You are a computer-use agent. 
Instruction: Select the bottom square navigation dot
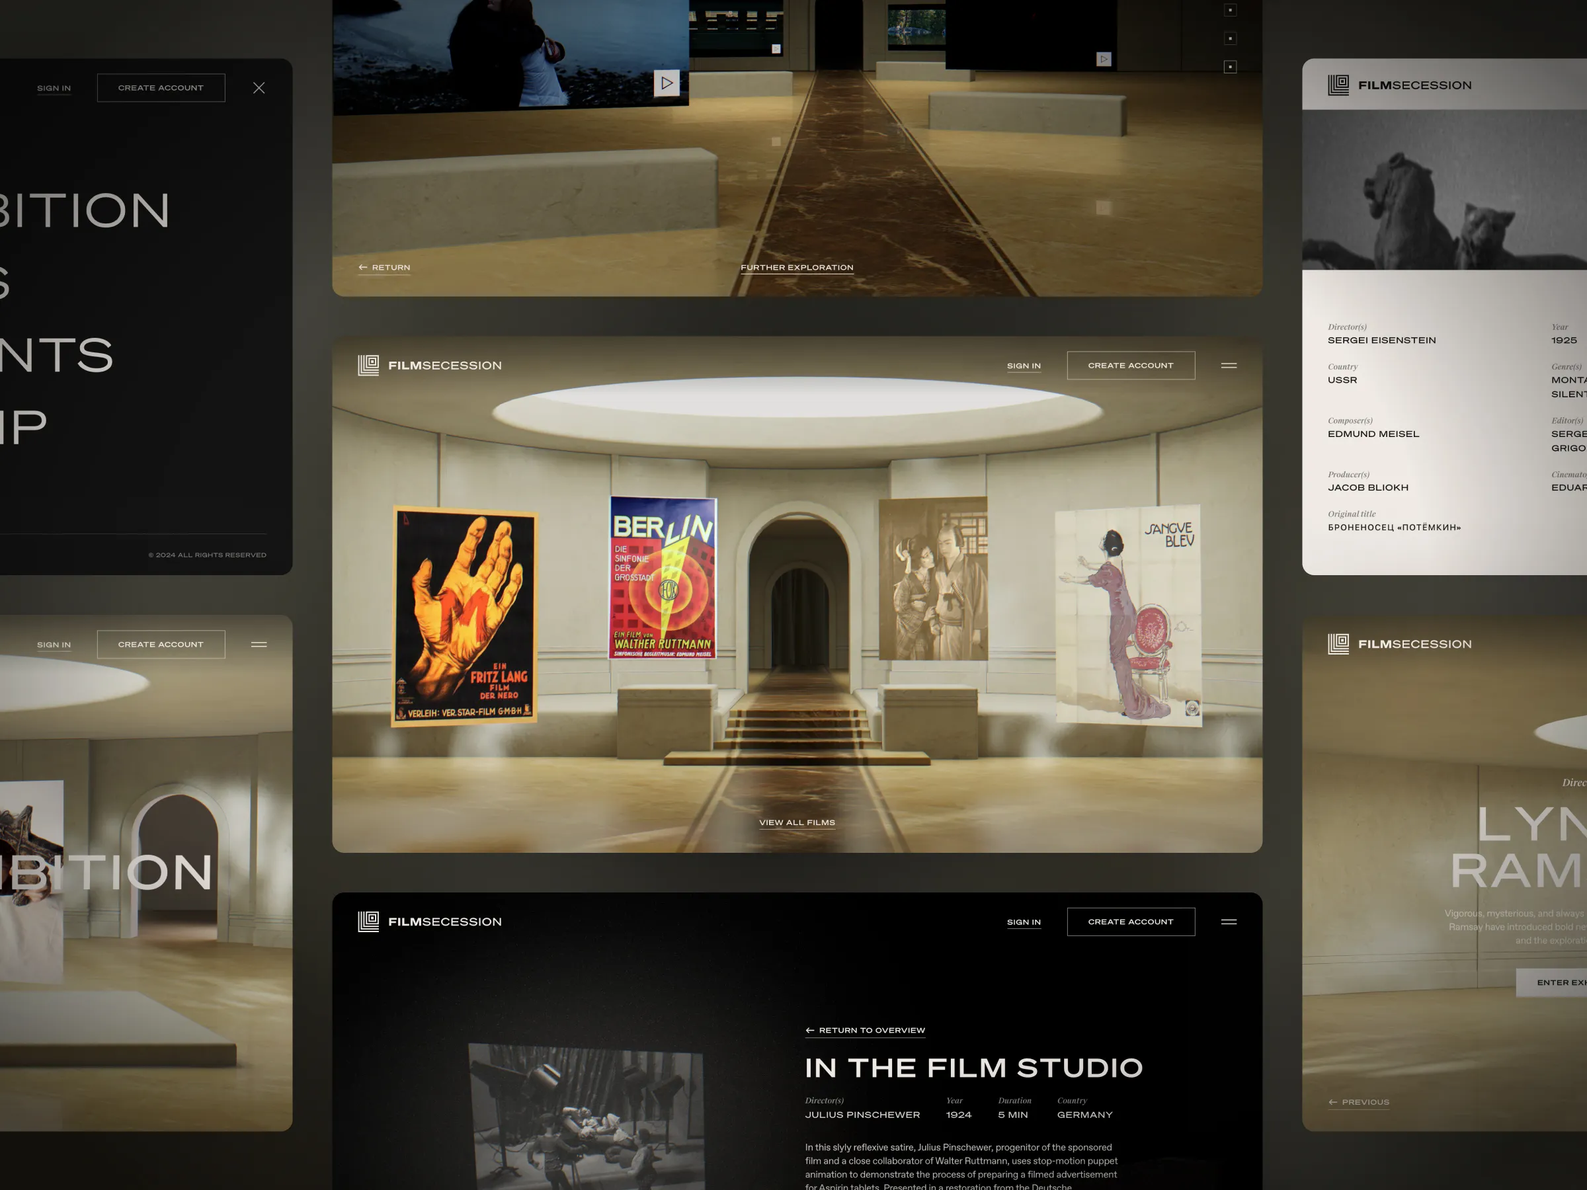(1230, 67)
